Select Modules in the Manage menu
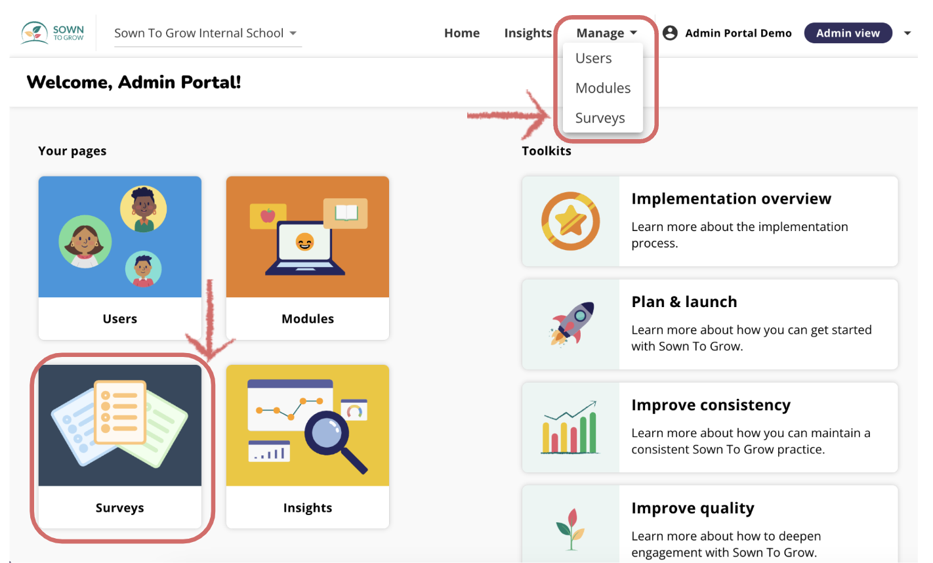The height and width of the screenshot is (563, 933). pyautogui.click(x=603, y=88)
